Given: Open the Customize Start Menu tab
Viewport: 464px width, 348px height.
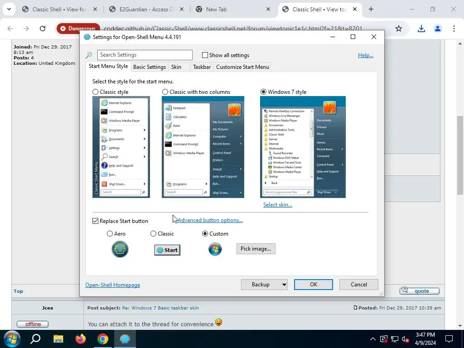Looking at the screenshot, I should [243, 67].
